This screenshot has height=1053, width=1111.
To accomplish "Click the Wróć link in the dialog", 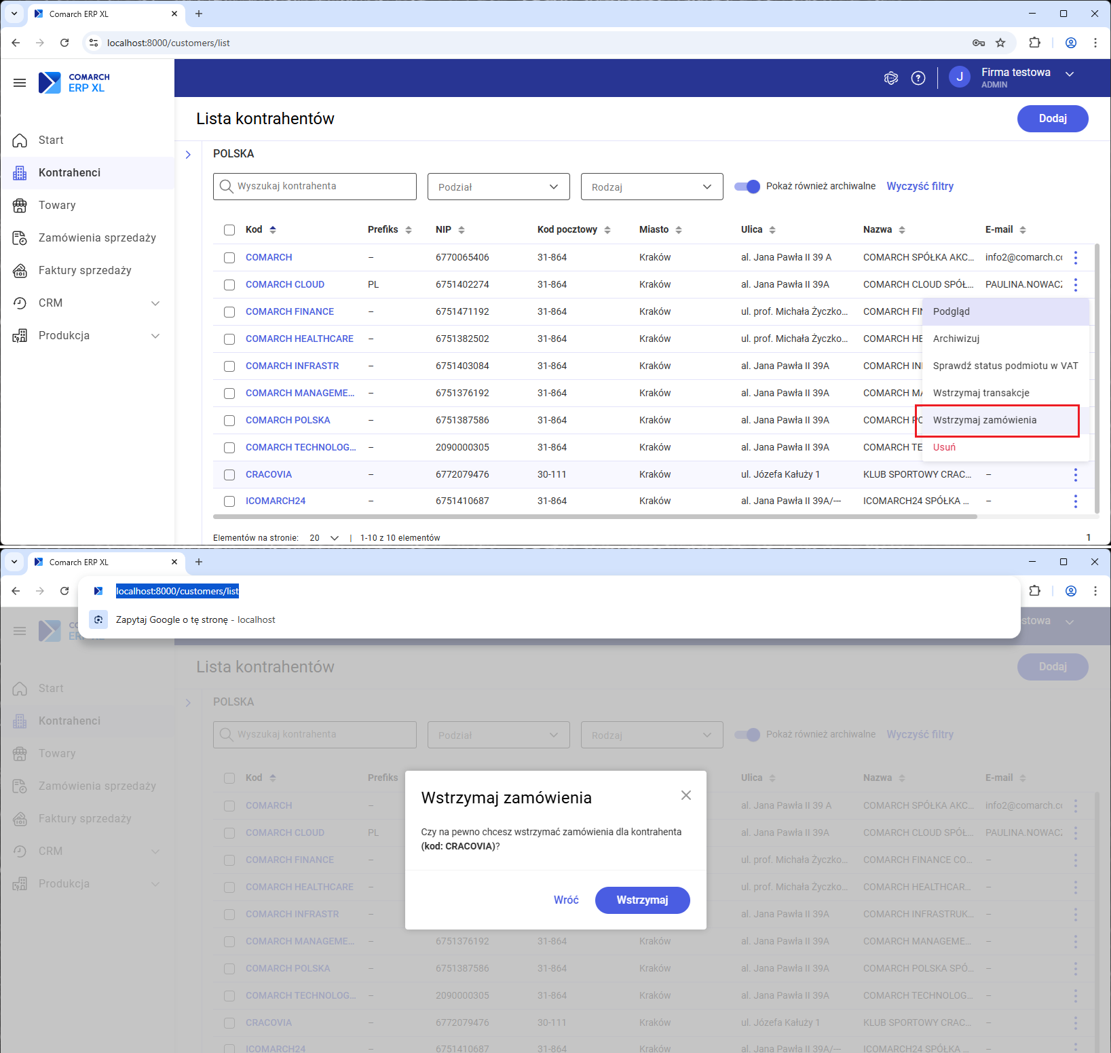I will 566,900.
